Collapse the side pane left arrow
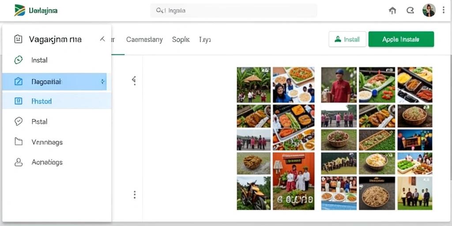This screenshot has height=226, width=452. (x=134, y=79)
